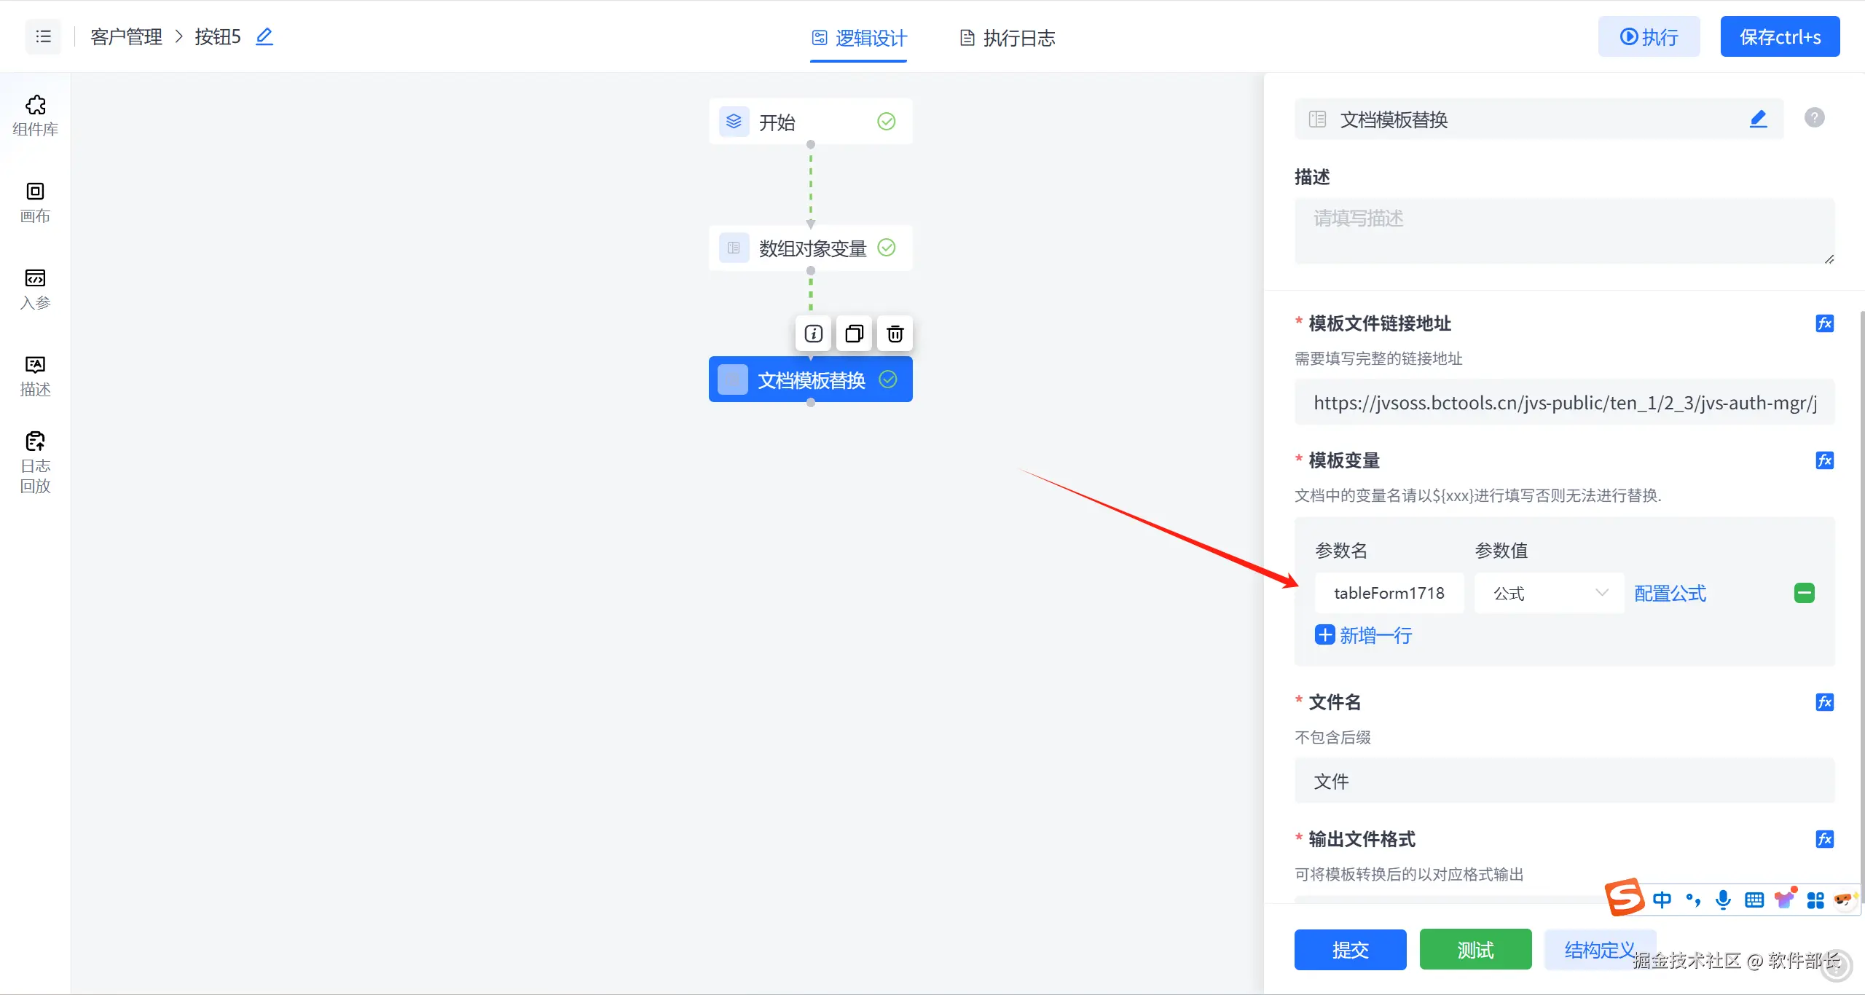Click the green 测试 button
The image size is (1865, 995).
(1475, 949)
